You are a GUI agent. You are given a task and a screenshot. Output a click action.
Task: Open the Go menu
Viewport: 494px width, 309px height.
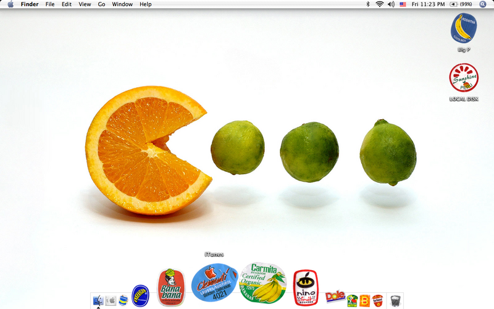click(x=101, y=4)
